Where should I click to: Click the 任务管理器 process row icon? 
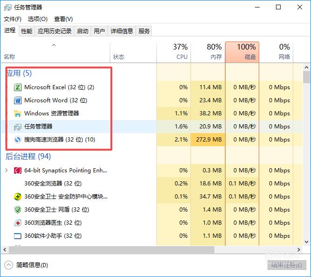click(18, 127)
